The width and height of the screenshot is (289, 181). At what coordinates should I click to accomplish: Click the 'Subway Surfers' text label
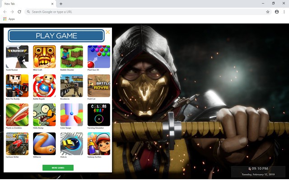pyautogui.click(x=94, y=157)
